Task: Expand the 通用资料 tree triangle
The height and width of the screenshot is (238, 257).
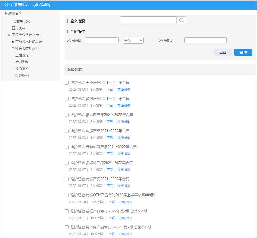Action: (6, 13)
